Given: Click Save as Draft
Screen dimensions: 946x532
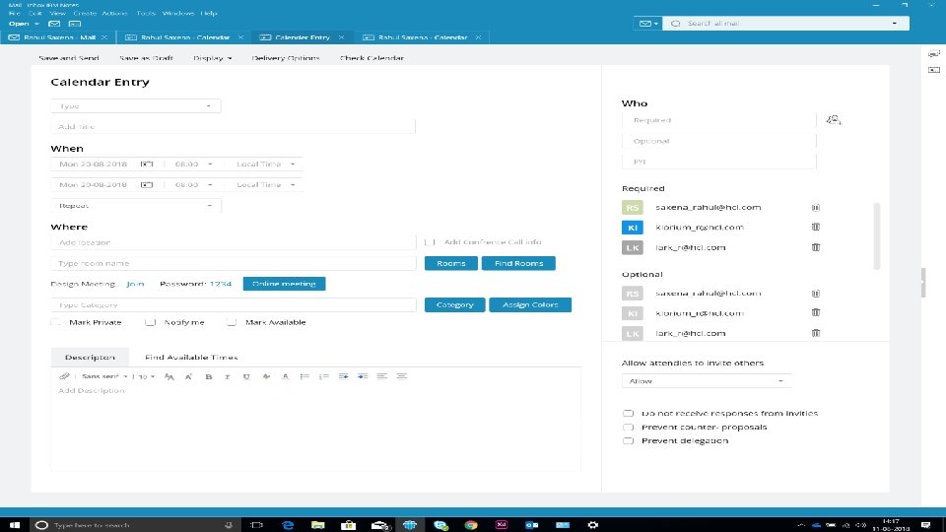Looking at the screenshot, I should (x=146, y=58).
